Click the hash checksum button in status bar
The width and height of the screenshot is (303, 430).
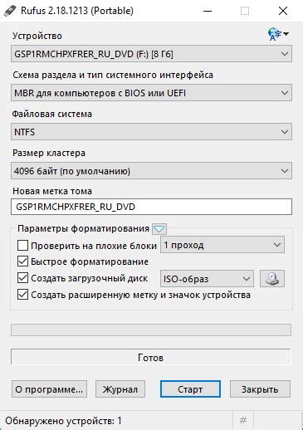(x=243, y=421)
